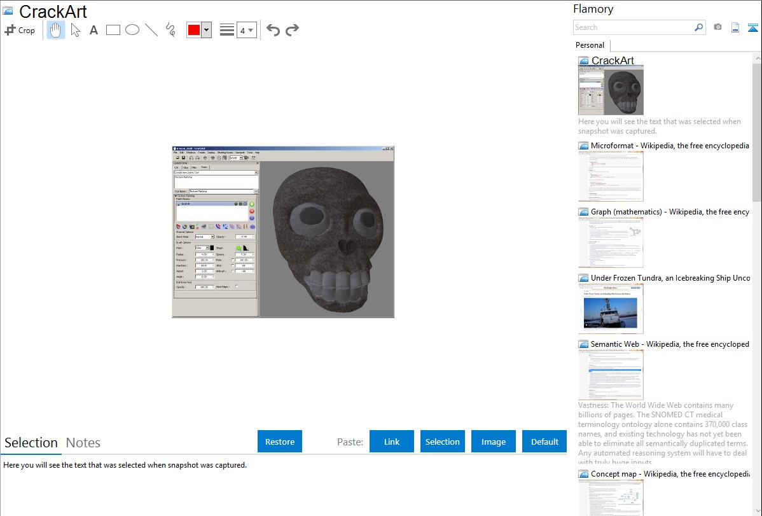Select the Crop tool
762x516 pixels.
[20, 30]
